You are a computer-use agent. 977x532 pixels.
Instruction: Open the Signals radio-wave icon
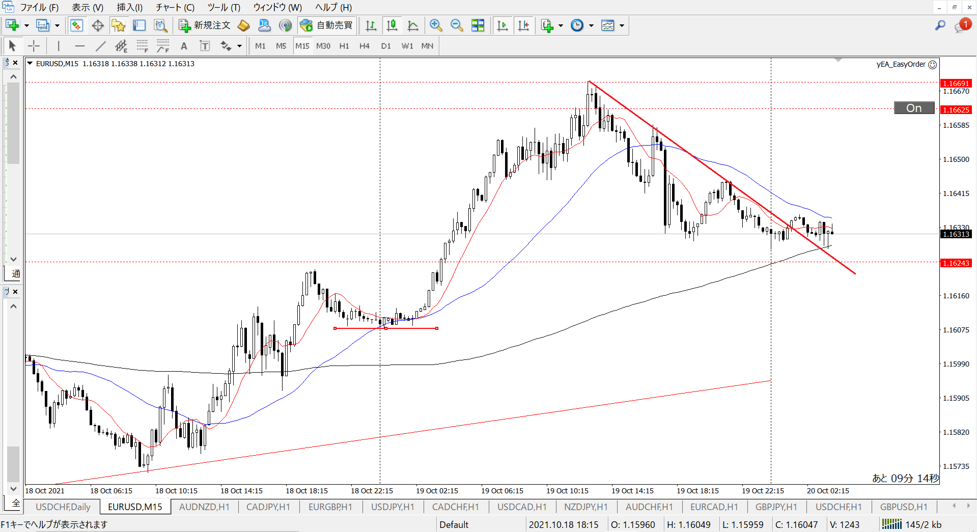point(286,25)
